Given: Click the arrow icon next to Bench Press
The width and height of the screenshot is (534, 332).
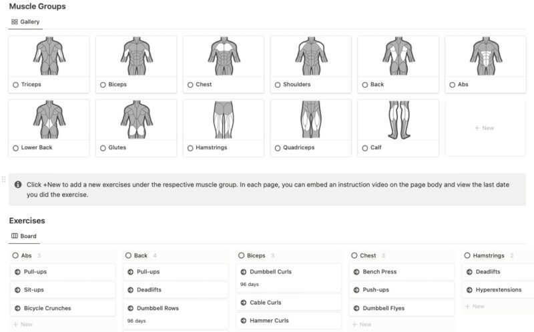Looking at the screenshot, I should pos(356,272).
